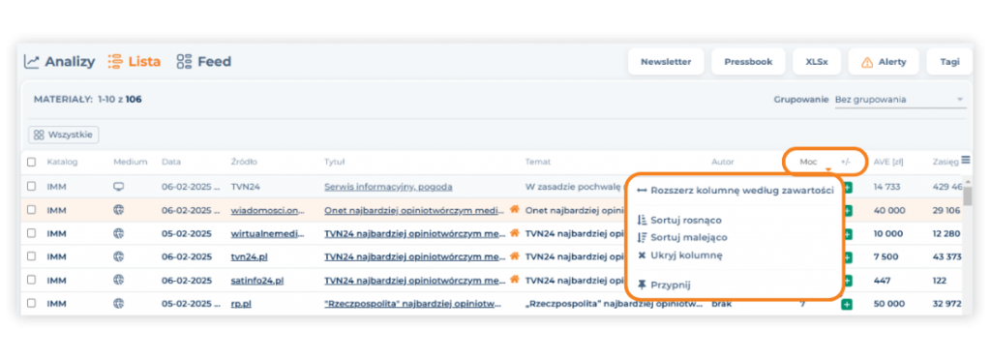Click the +/- column header
Screen dimensions: 991x360
click(846, 163)
